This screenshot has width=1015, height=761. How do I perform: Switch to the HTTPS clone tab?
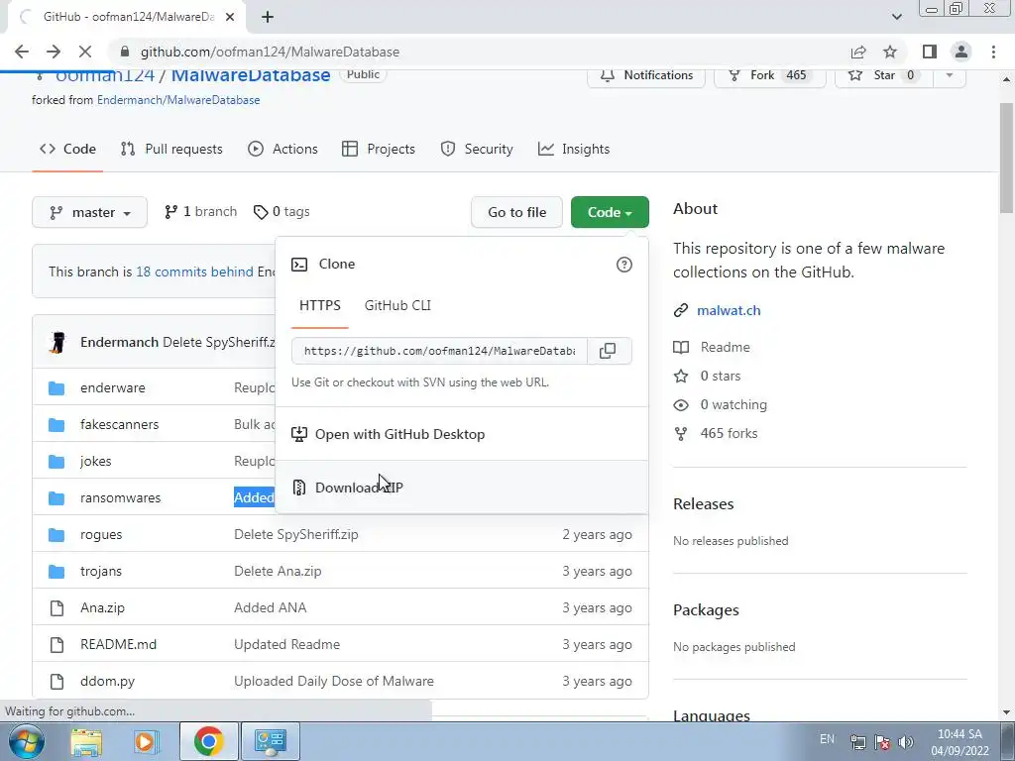pos(320,305)
